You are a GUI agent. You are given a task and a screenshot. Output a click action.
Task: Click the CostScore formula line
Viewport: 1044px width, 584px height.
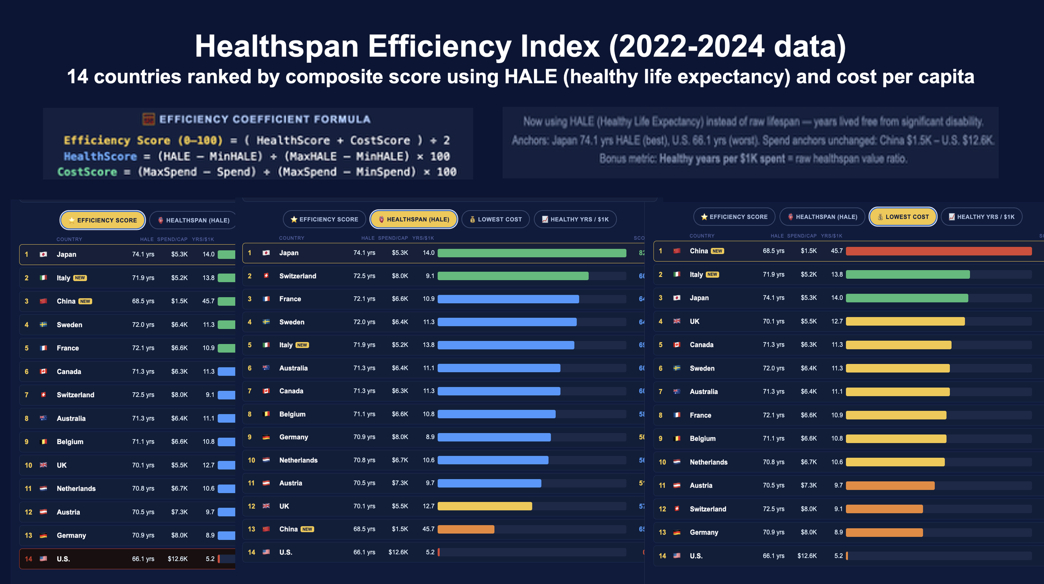point(257,172)
